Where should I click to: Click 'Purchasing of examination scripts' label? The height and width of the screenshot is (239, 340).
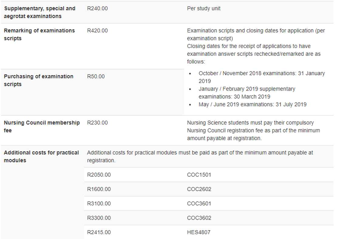[39, 80]
